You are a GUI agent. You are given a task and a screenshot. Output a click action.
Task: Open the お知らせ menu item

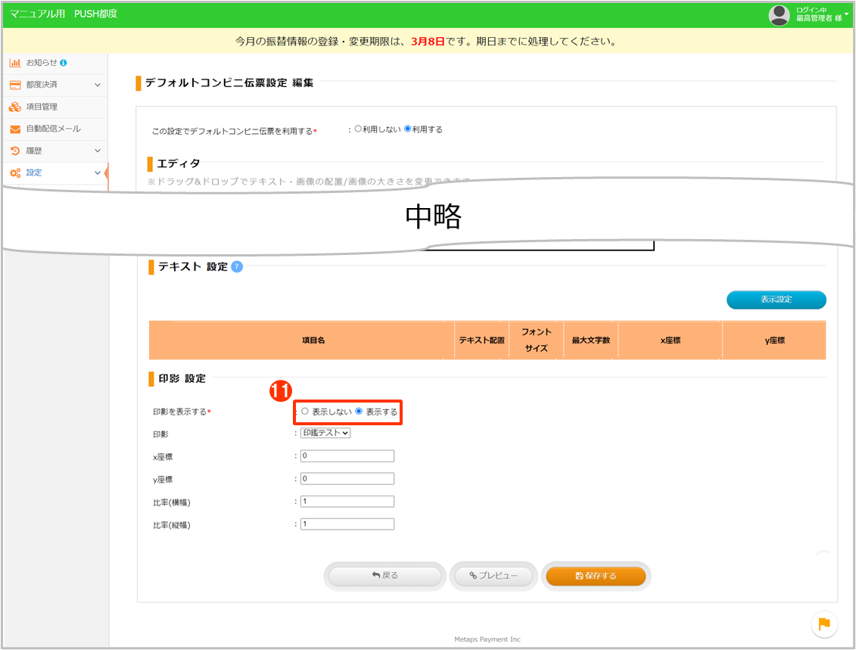[41, 63]
